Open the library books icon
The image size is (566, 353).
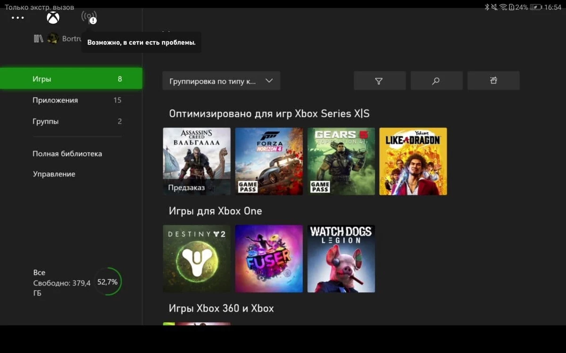tap(38, 39)
